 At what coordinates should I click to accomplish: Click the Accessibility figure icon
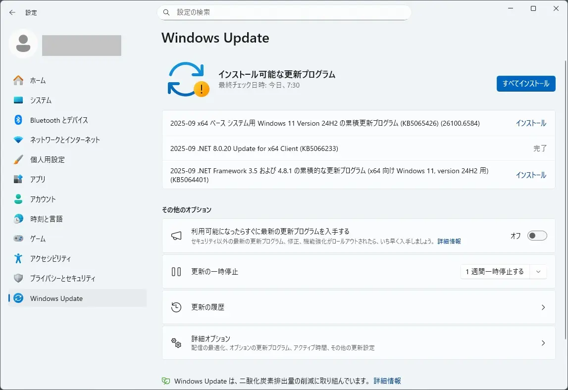point(18,258)
